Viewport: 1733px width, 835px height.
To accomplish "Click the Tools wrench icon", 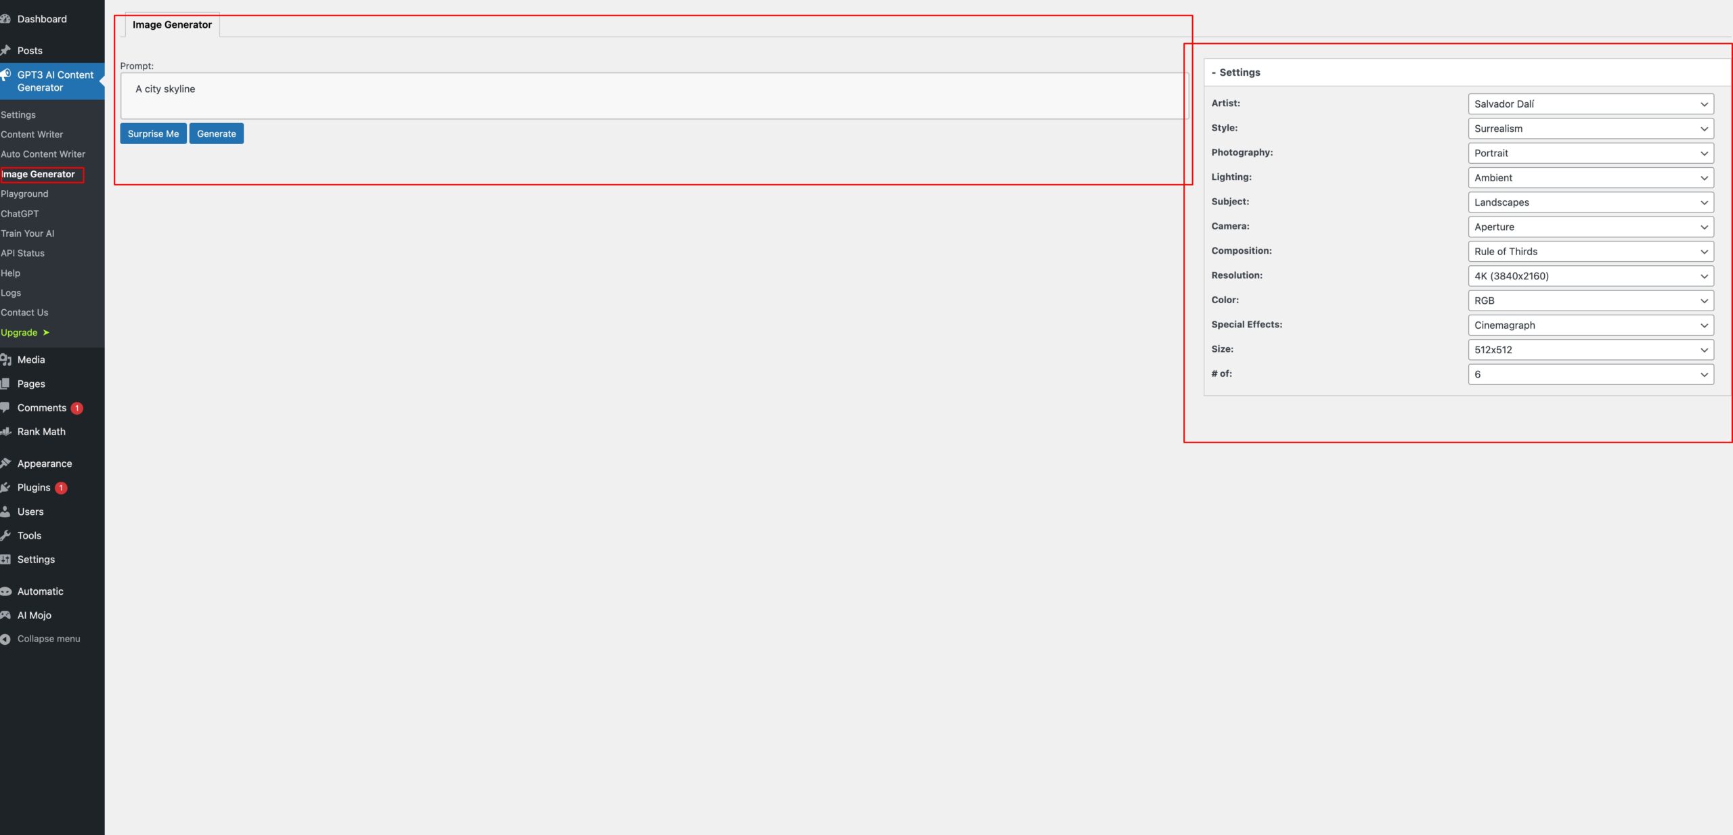I will pos(5,535).
